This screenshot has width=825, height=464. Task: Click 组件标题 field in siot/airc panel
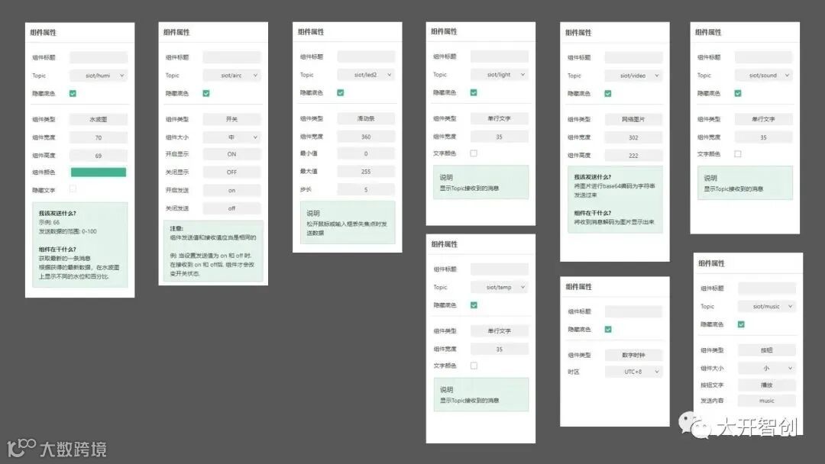point(232,57)
